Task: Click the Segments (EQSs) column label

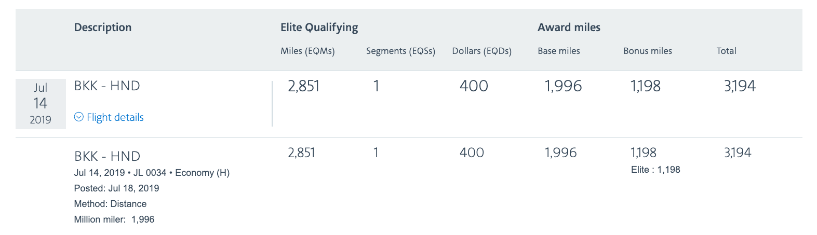Action: tap(400, 51)
